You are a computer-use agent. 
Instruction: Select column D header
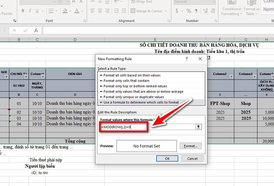click(75, 39)
